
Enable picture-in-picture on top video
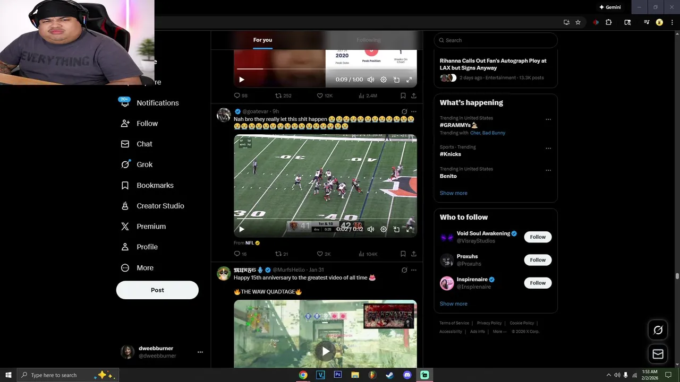click(396, 80)
